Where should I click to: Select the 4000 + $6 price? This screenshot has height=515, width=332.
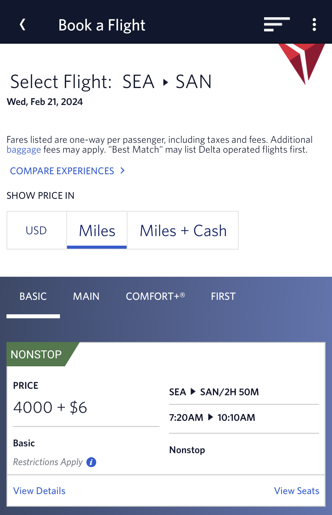click(50, 408)
